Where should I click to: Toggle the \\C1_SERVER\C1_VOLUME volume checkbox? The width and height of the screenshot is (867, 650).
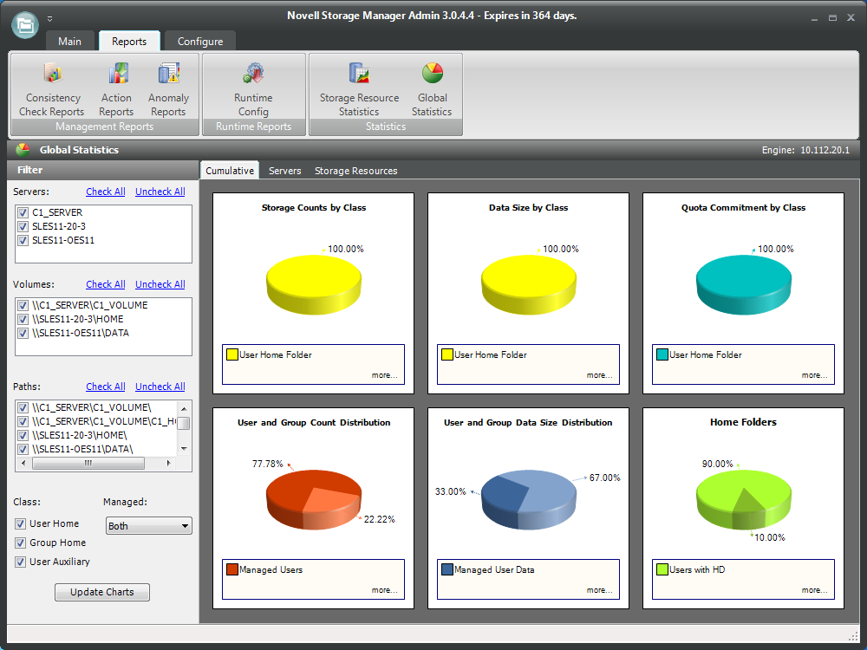(x=23, y=305)
